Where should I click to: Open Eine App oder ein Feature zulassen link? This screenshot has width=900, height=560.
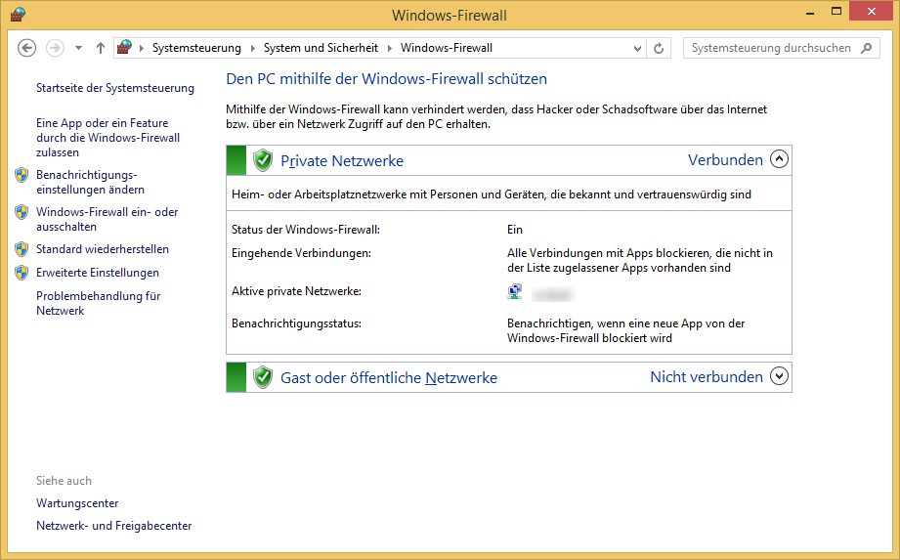(107, 138)
